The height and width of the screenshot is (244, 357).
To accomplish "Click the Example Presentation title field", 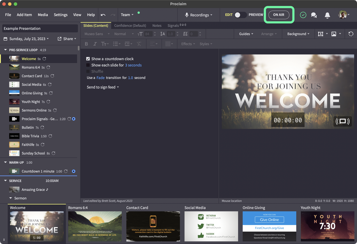I will coord(40,29).
